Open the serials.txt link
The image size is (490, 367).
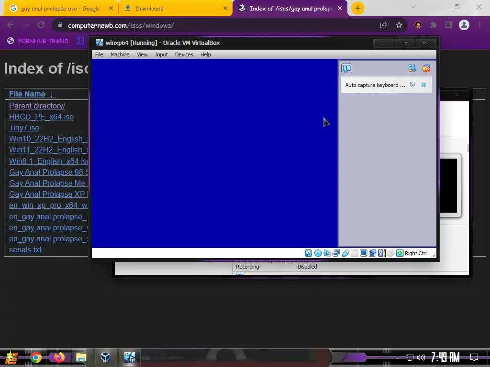coord(25,249)
